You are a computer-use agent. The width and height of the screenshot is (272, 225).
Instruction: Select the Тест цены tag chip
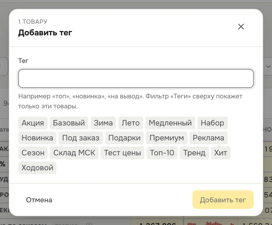[122, 153]
